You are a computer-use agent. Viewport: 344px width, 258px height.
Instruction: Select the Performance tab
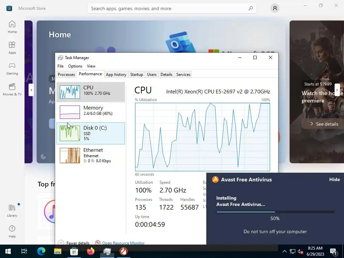(x=90, y=74)
